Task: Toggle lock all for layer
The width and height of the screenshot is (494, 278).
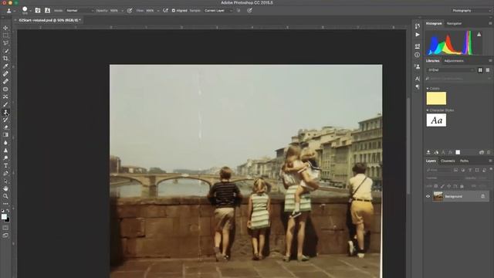Action: point(462,186)
